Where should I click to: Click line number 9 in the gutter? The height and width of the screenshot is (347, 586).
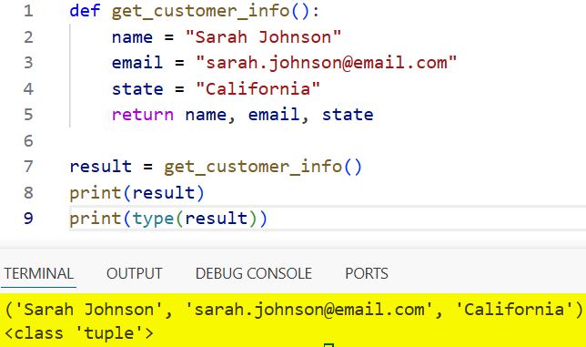point(28,218)
